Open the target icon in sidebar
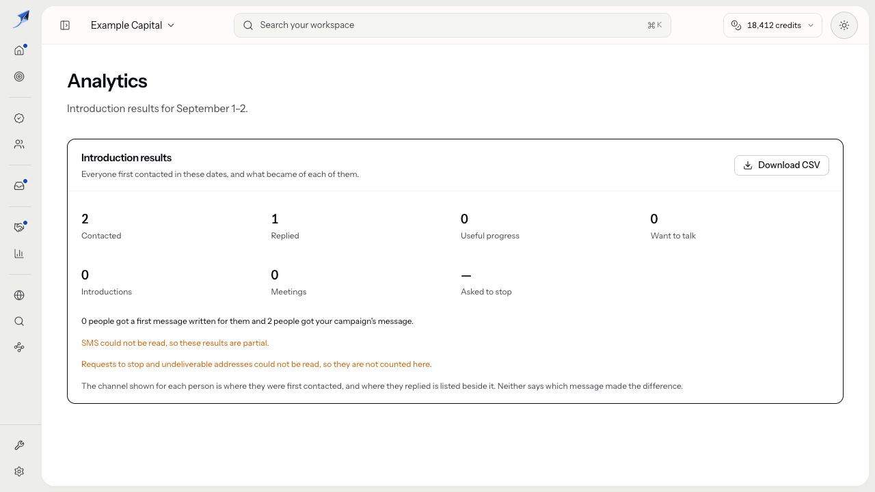The image size is (875, 492). pos(19,77)
